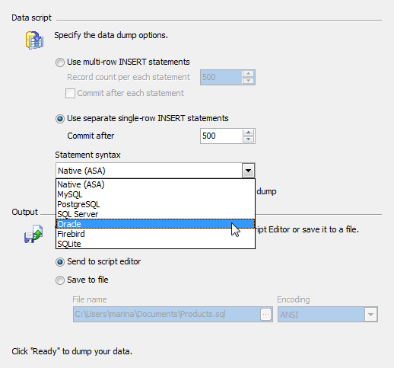Select SQLite in the syntax list
Image resolution: width=394 pixels, height=368 pixels.
[x=155, y=244]
